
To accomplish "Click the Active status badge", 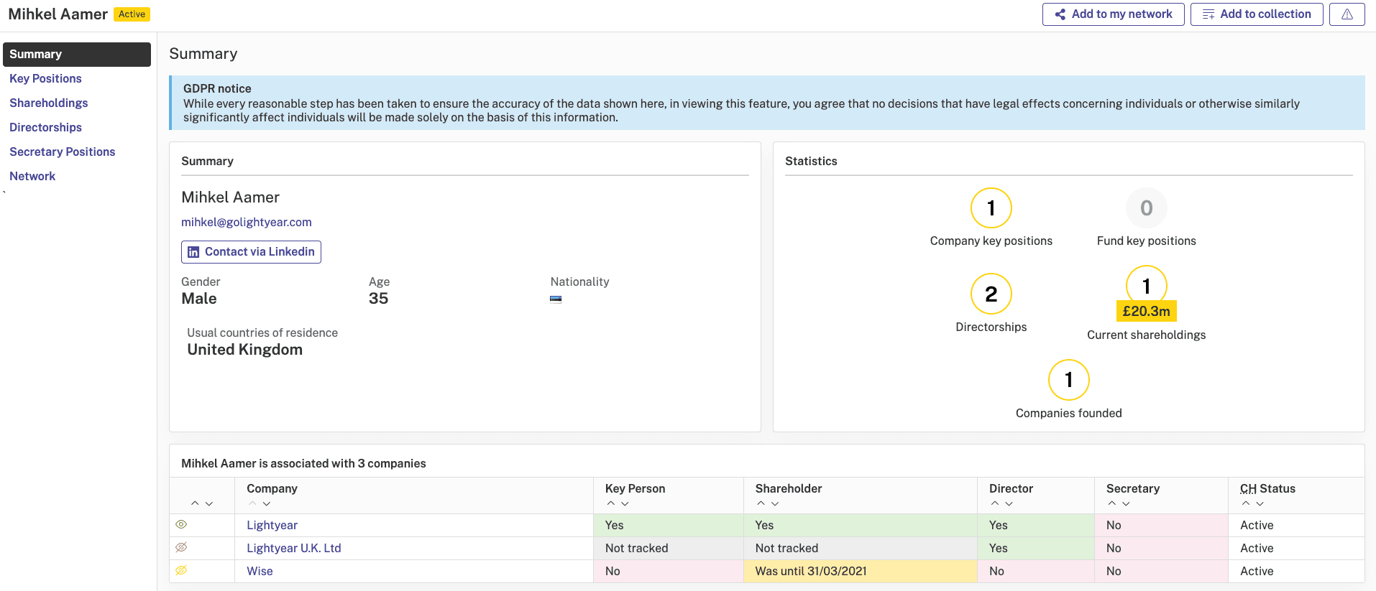I will 132,14.
